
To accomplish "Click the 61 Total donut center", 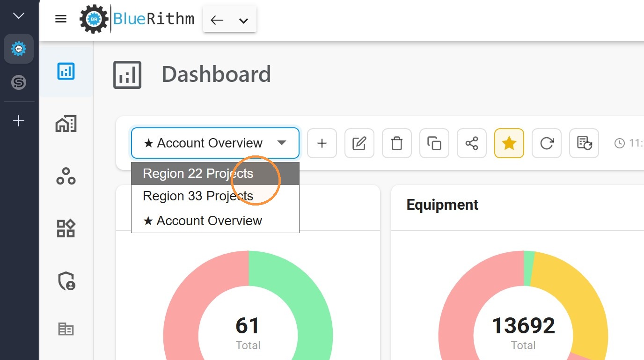I will [248, 333].
